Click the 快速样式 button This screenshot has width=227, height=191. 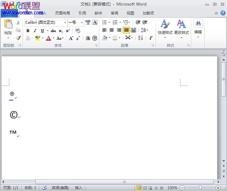(x=165, y=28)
